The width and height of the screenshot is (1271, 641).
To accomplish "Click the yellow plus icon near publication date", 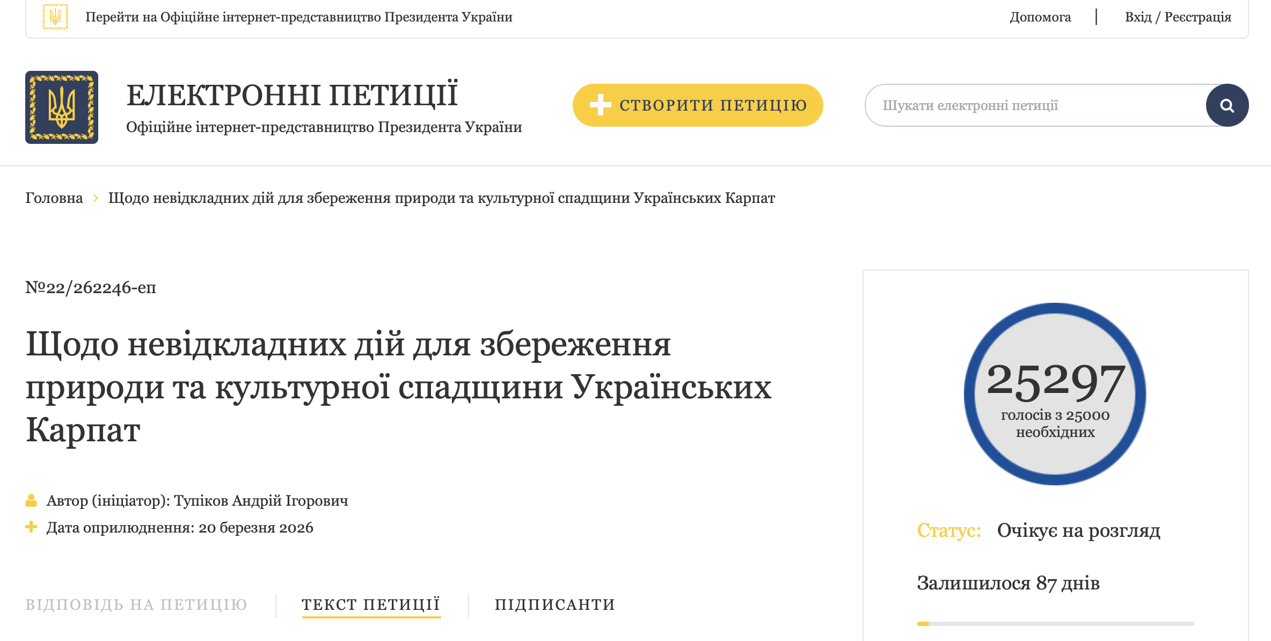I will [x=31, y=527].
